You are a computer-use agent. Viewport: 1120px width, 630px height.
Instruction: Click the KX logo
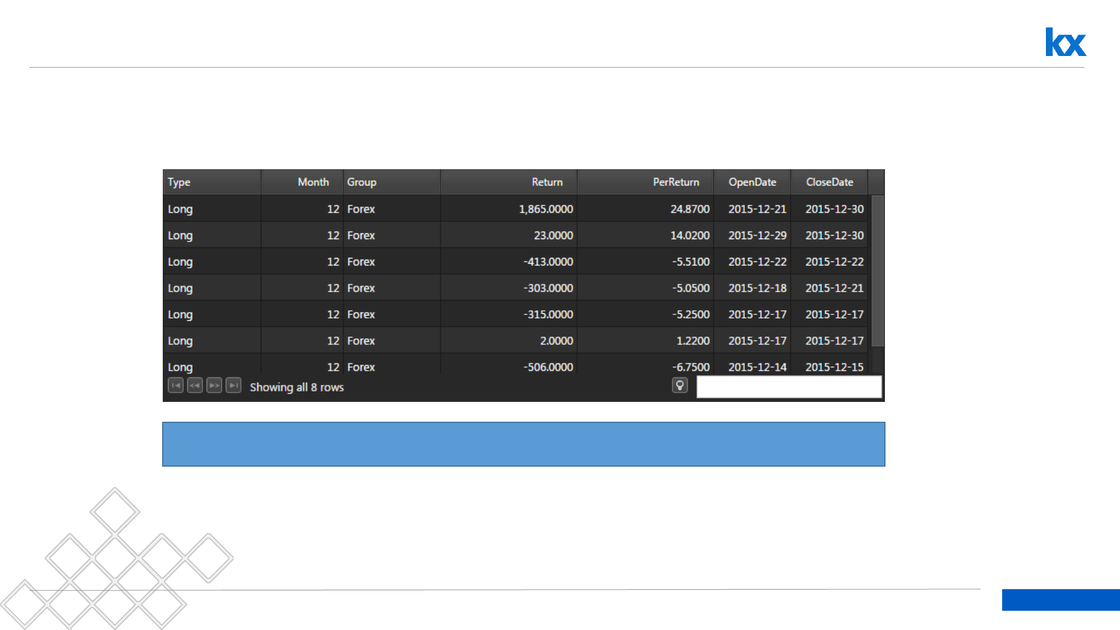(1065, 42)
